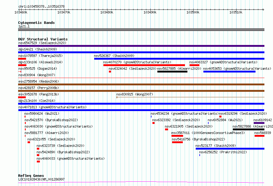Select the dgv14n21 (Shaikh2009) variant label
Screen dimensions: 273x186
[x=38, y=49]
